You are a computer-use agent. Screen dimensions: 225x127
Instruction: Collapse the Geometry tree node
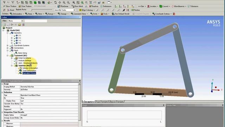[x=7, y=33]
